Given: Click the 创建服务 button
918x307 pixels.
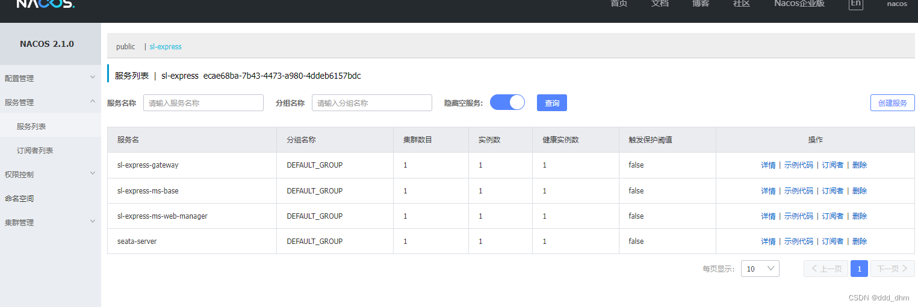Looking at the screenshot, I should [892, 103].
